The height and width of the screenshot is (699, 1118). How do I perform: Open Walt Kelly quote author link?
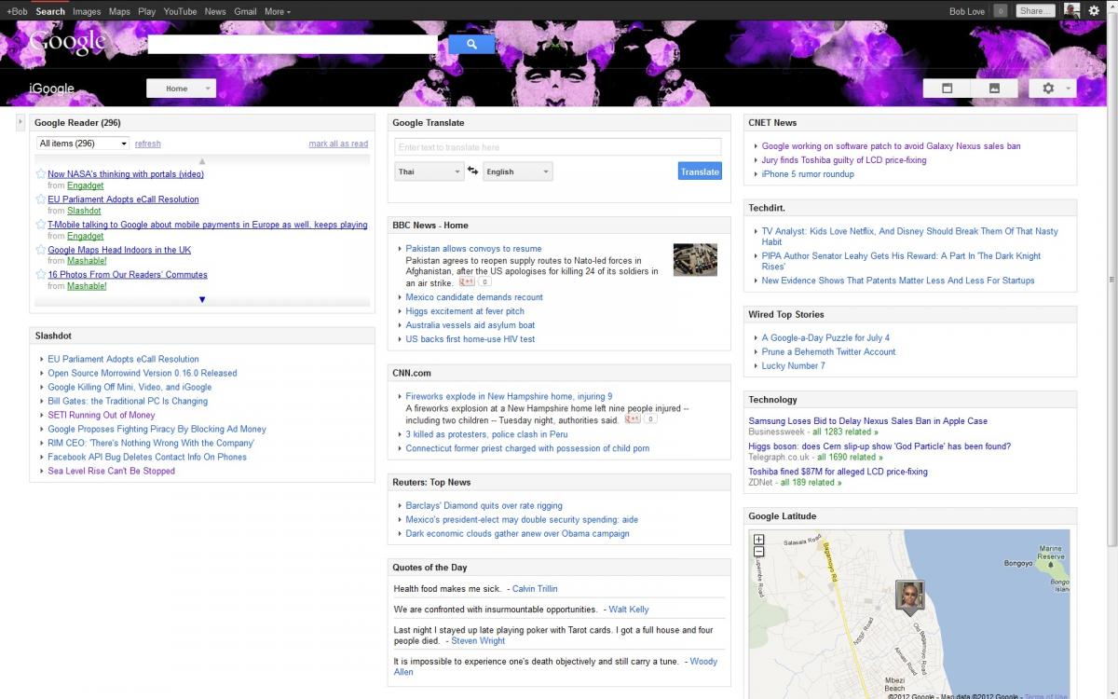[629, 610]
